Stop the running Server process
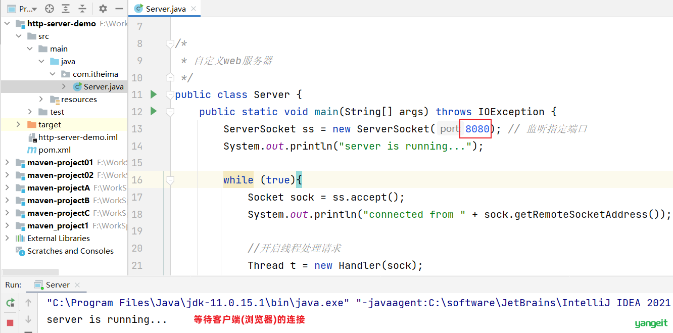Image resolution: width=673 pixels, height=333 pixels. 10,322
